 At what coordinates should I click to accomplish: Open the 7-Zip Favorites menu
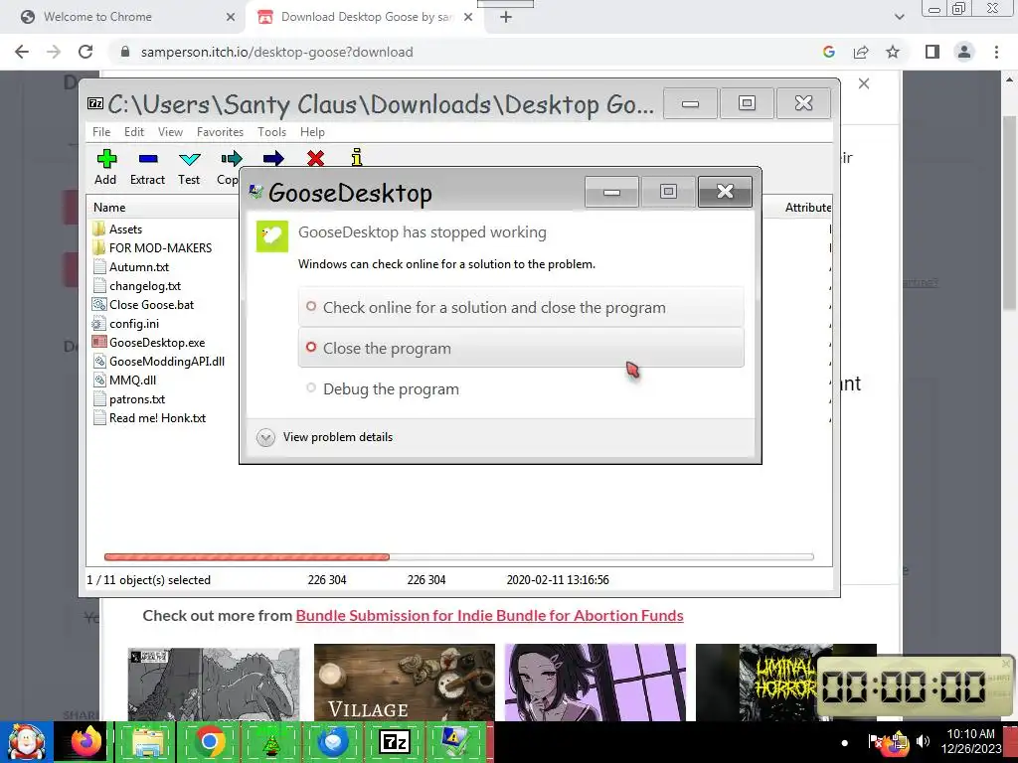220,132
